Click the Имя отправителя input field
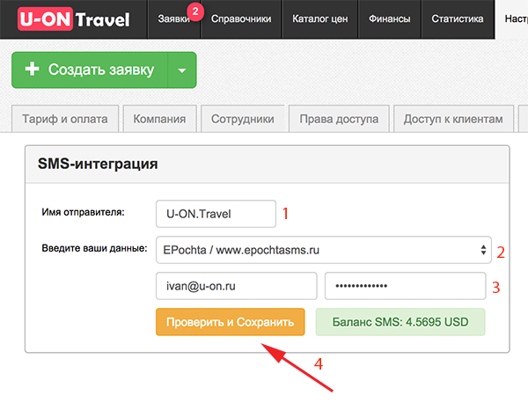This screenshot has height=403, width=528. (216, 212)
